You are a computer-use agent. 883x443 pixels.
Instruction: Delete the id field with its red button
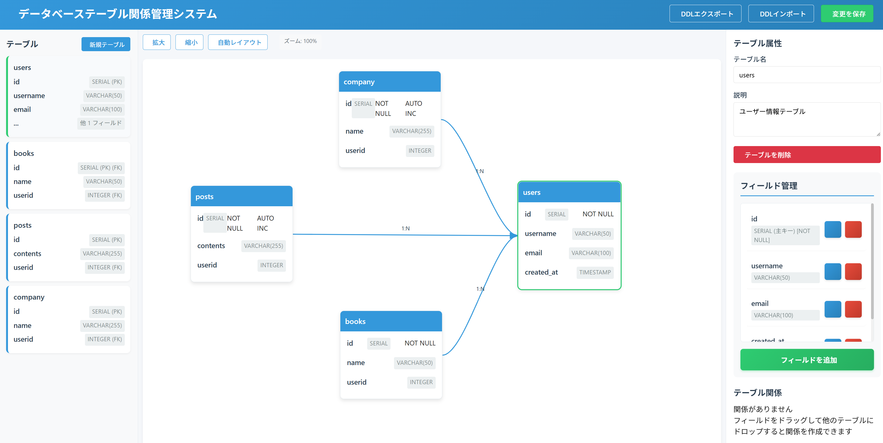coord(854,229)
